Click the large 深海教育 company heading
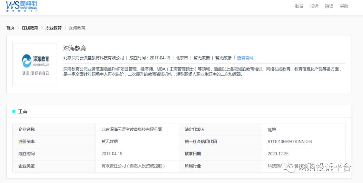 [75, 48]
